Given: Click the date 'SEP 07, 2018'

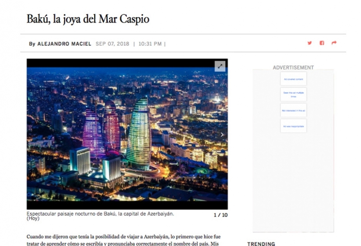Looking at the screenshot, I should click(x=112, y=44).
